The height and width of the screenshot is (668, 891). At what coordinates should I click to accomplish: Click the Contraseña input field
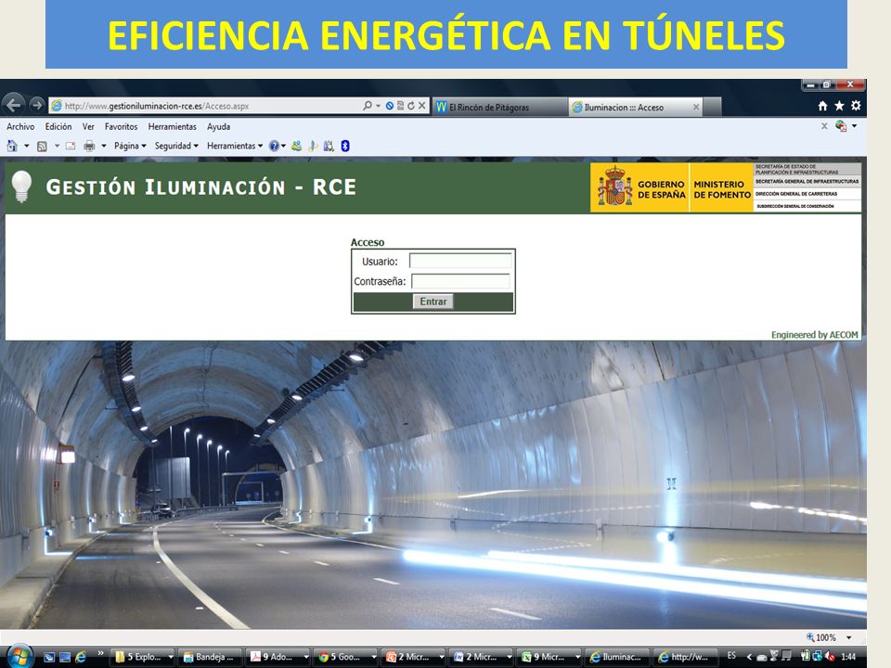(460, 281)
